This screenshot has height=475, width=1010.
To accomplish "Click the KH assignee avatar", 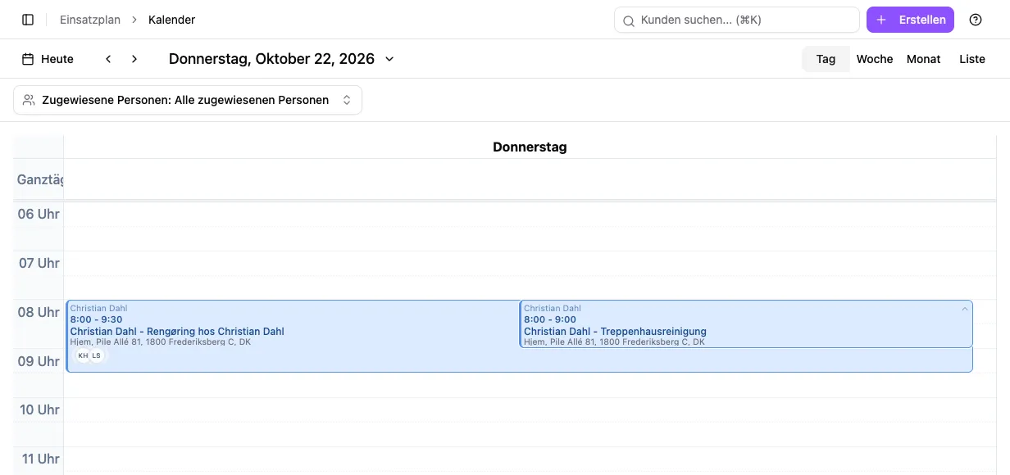I will (x=83, y=355).
